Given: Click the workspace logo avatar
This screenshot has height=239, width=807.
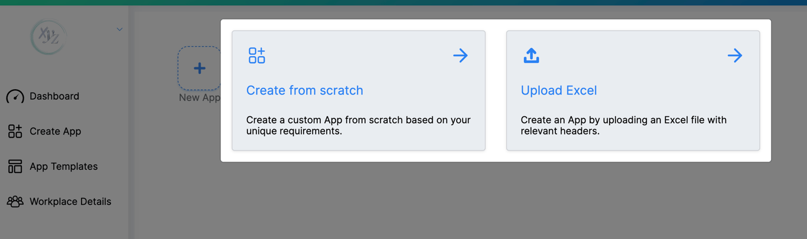Looking at the screenshot, I should (48, 37).
